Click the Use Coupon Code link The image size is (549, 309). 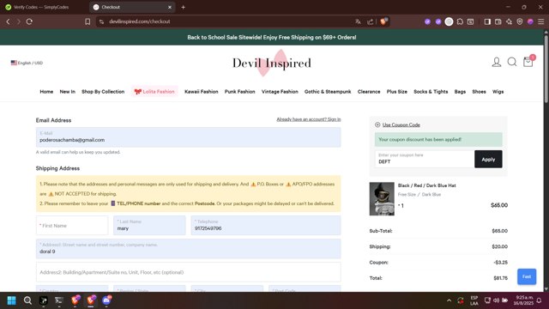401,124
